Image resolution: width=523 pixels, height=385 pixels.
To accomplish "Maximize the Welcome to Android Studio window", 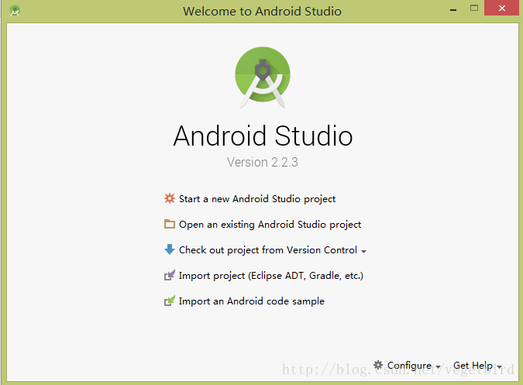I will [x=474, y=9].
